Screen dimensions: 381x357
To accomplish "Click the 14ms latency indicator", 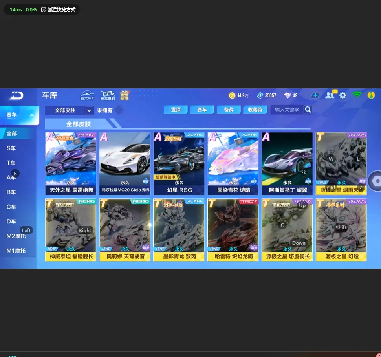I will click(16, 10).
